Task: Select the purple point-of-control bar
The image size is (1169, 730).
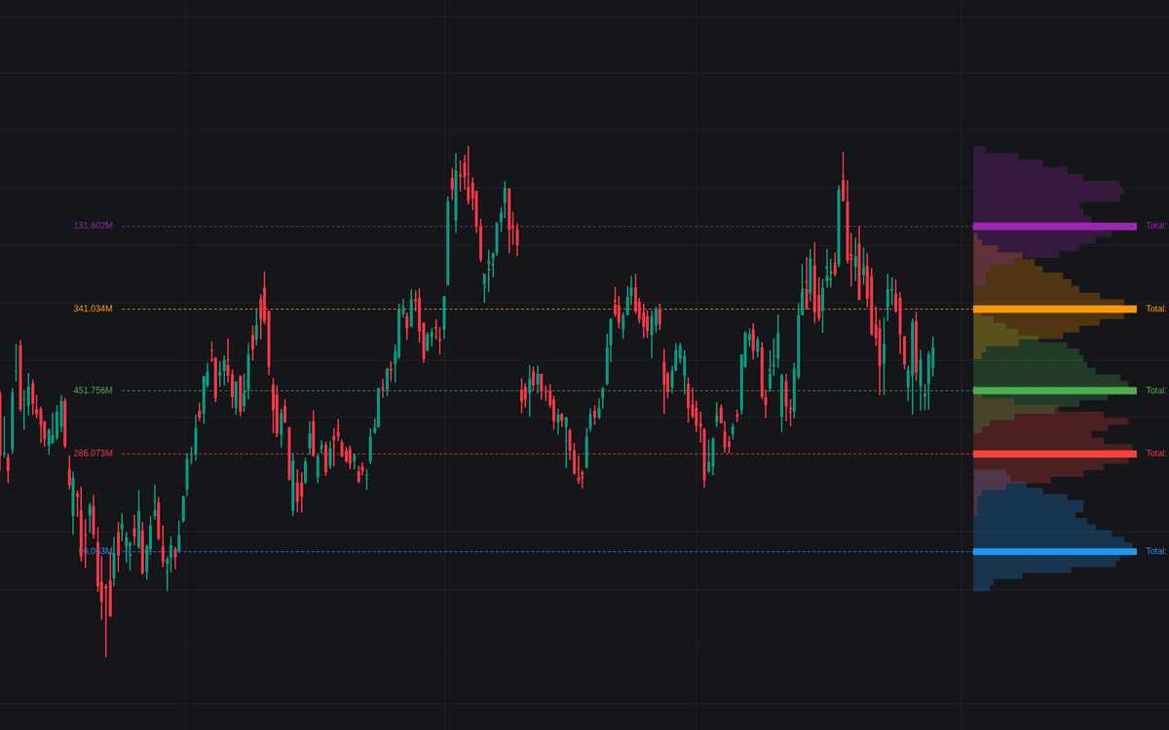Action: coord(1055,226)
